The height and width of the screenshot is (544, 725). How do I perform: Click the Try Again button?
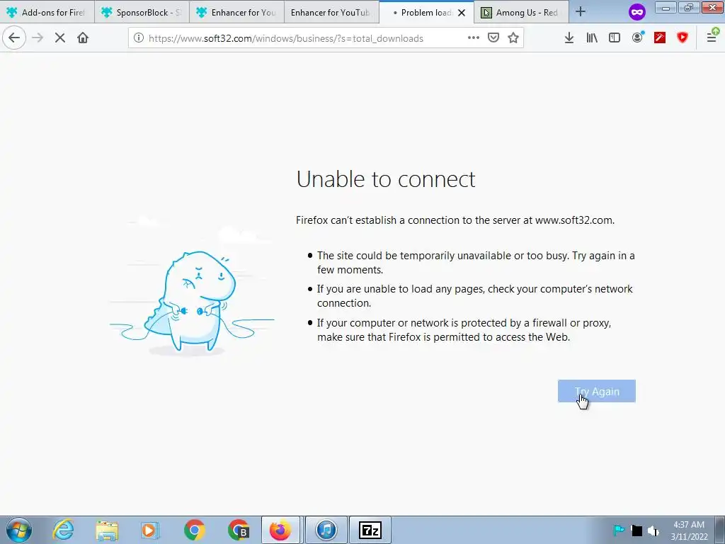point(596,391)
